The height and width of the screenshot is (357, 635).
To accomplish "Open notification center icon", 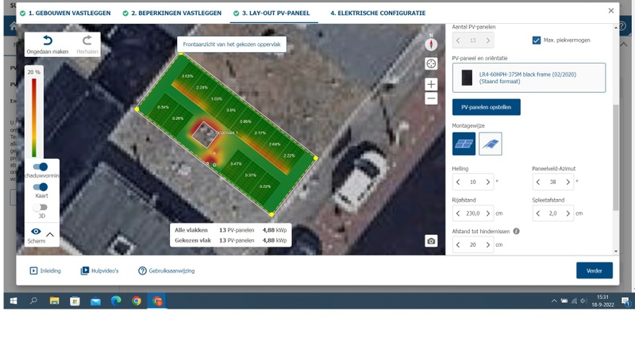I will tap(625, 301).
